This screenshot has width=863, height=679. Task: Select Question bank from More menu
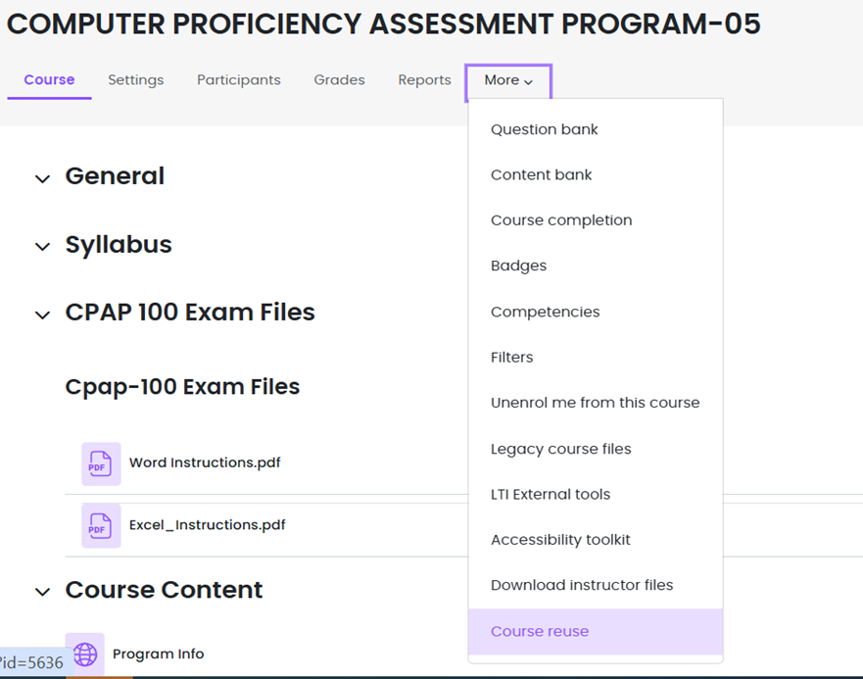coord(544,129)
